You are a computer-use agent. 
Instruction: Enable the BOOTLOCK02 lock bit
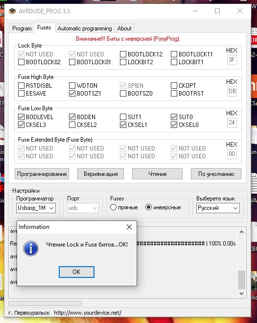[x=21, y=62]
